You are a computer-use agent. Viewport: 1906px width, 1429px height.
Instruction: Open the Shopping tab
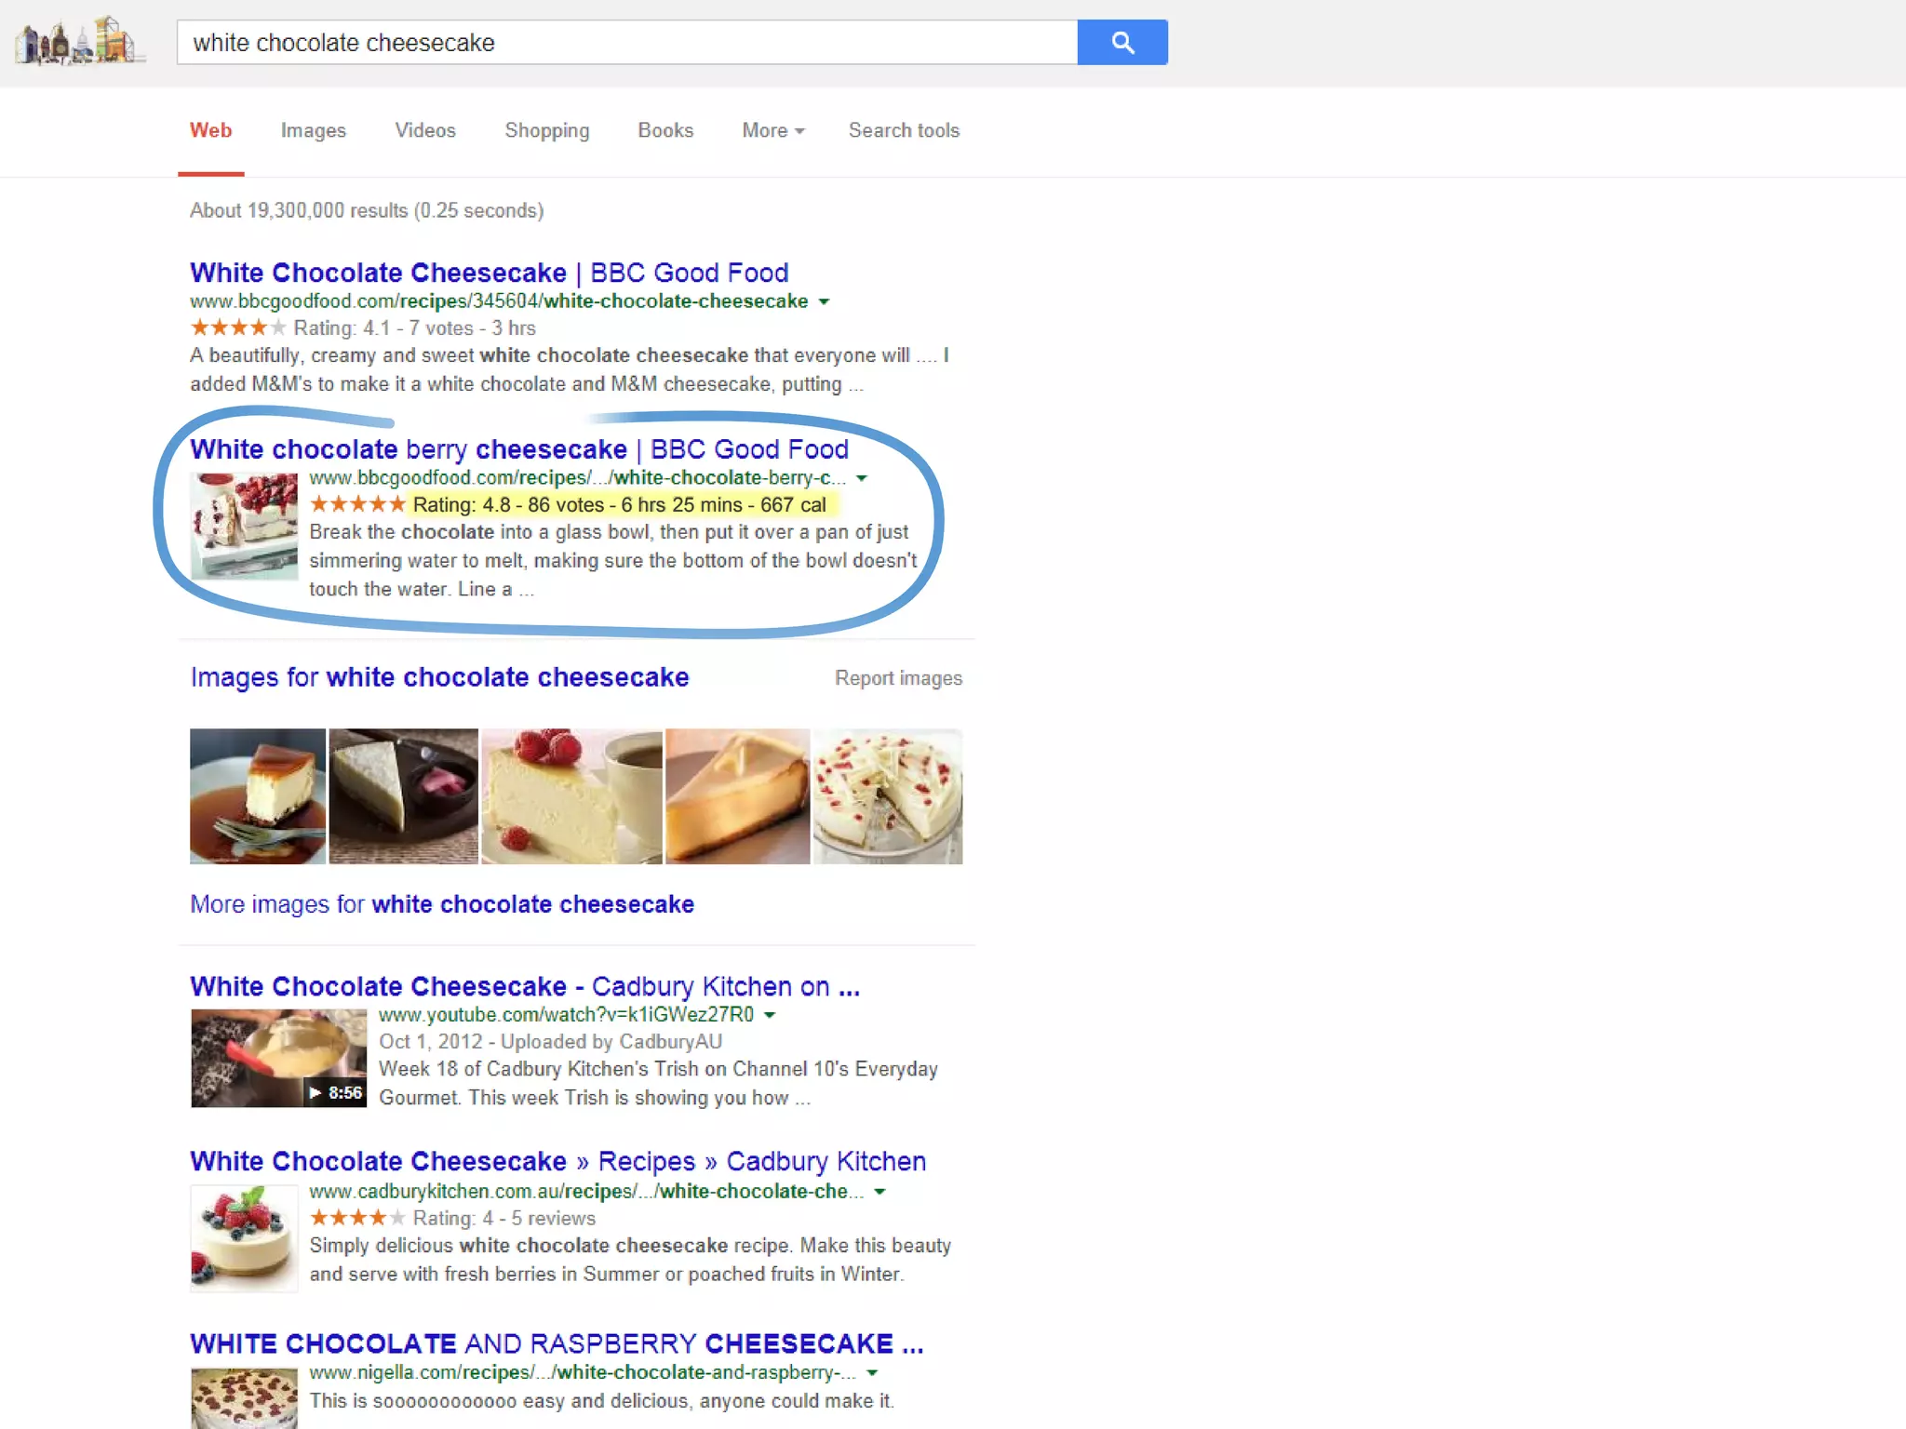coord(547,130)
